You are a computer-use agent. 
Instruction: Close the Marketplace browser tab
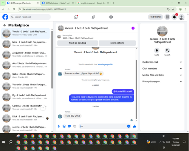point(73,3)
